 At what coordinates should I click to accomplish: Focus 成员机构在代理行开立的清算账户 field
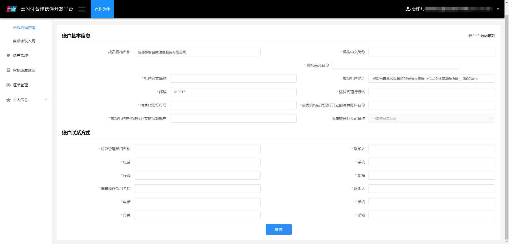click(x=233, y=118)
